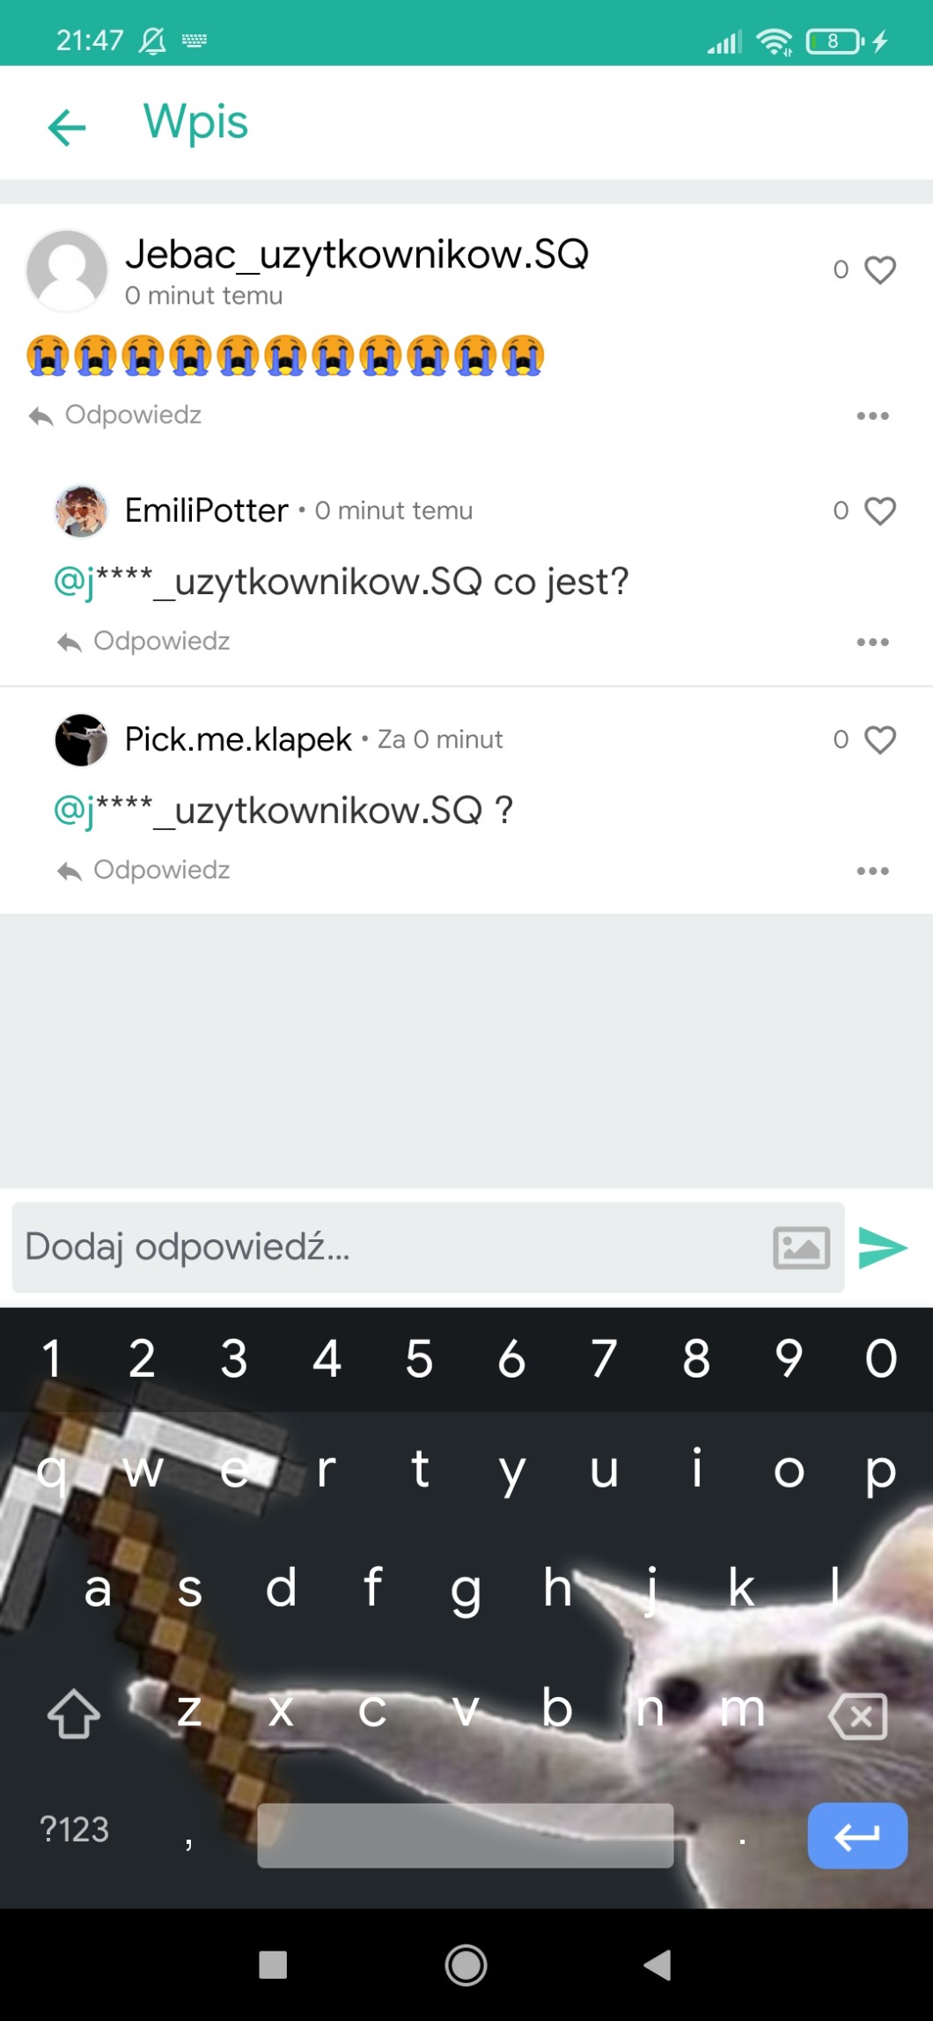Send the reply with the arrow icon
Screen dimensions: 933x2021
click(x=882, y=1247)
